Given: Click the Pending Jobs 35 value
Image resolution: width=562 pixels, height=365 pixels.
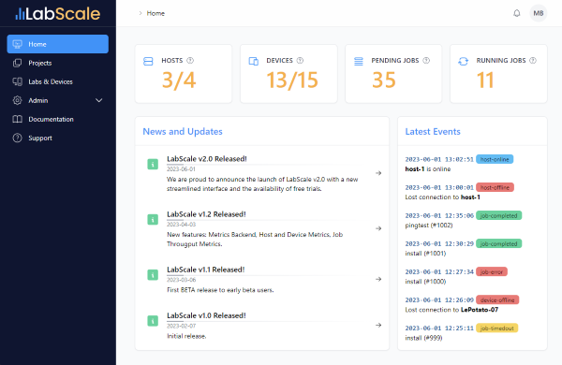Looking at the screenshot, I should click(x=384, y=80).
